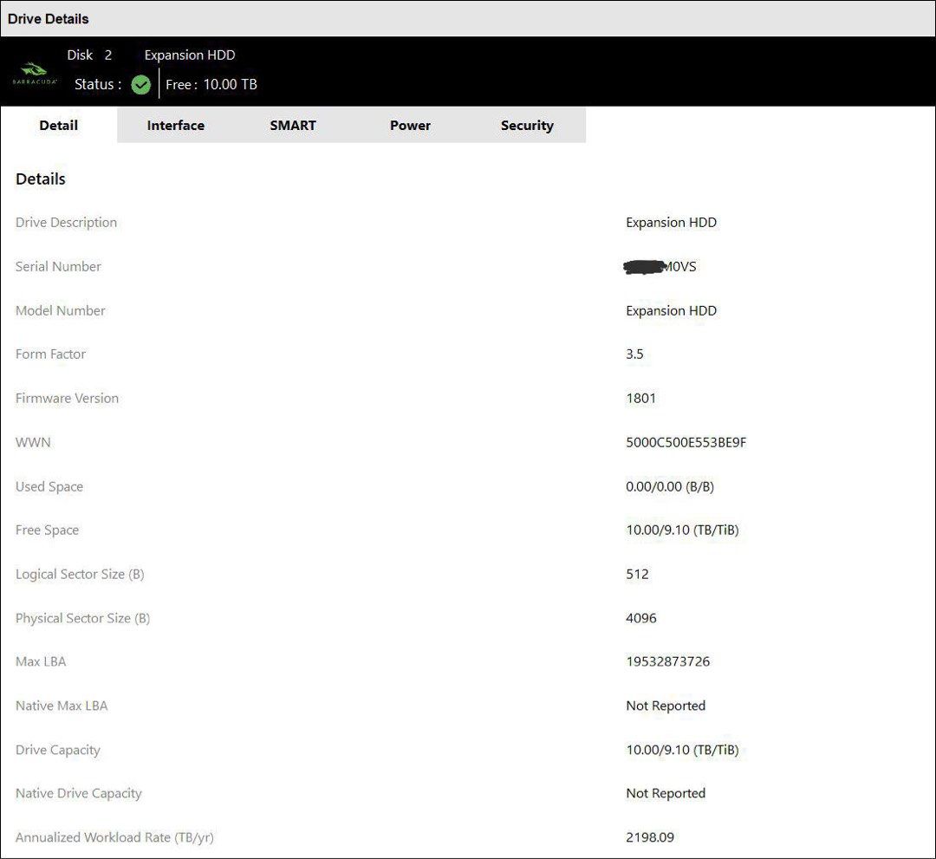Click the firmware value 1801

coord(641,398)
